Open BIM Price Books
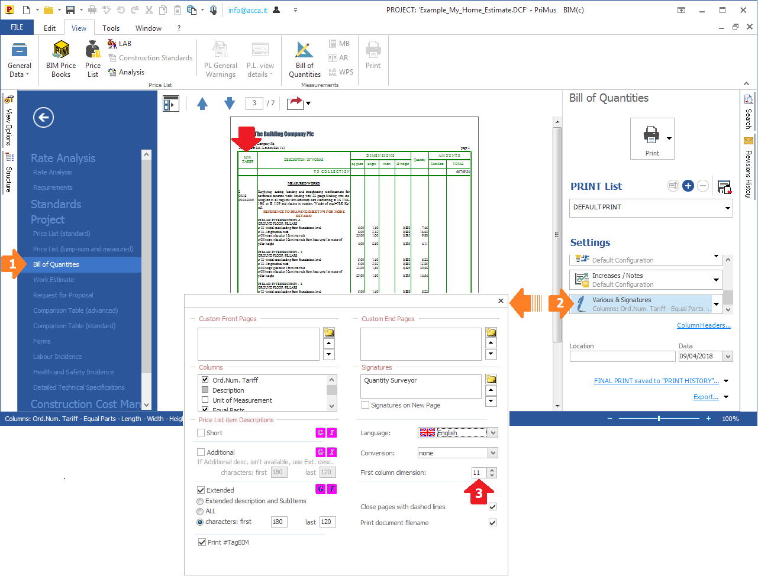758x576 pixels. click(x=61, y=59)
